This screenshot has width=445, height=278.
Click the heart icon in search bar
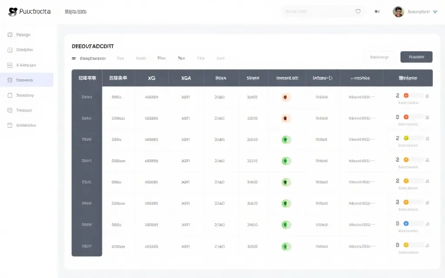point(358,12)
